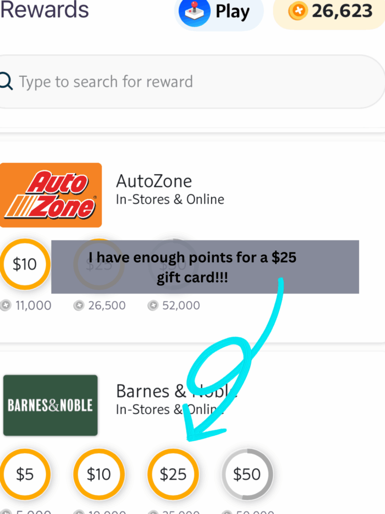Image resolution: width=385 pixels, height=514 pixels.
Task: Choose the Barnes & Noble $25 reward
Action: [x=173, y=474]
